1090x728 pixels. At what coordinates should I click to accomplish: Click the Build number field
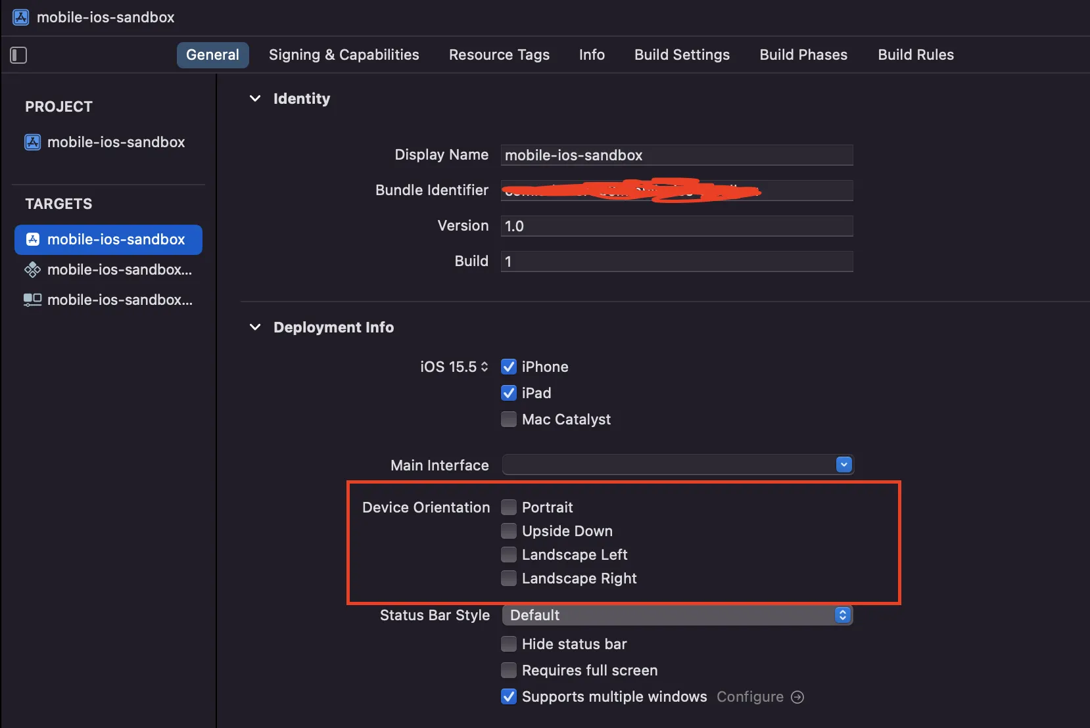click(677, 262)
